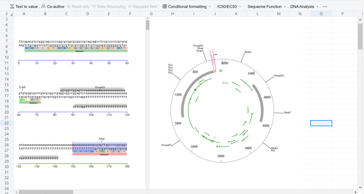
Task: Click the scroll up arrow of the spreadsheet
Action: coord(360,20)
